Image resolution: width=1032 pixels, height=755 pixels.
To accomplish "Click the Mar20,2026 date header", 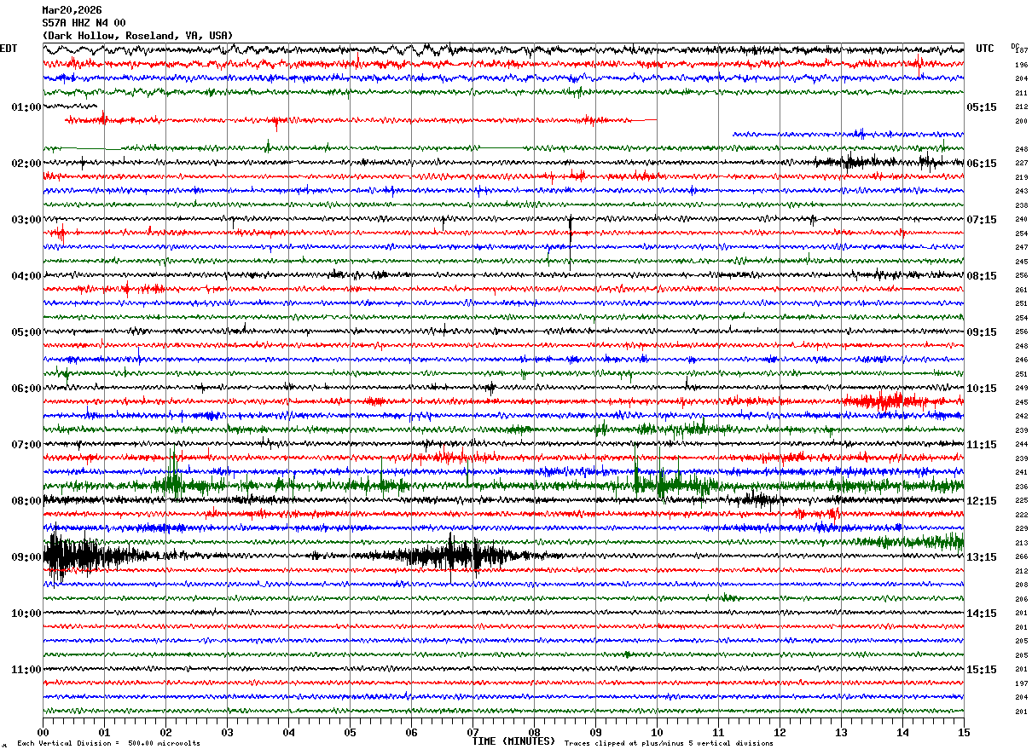I will (x=72, y=10).
